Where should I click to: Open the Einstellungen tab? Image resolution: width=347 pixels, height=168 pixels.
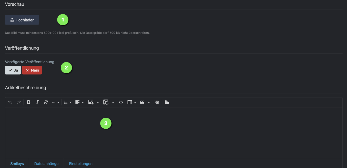point(81,164)
